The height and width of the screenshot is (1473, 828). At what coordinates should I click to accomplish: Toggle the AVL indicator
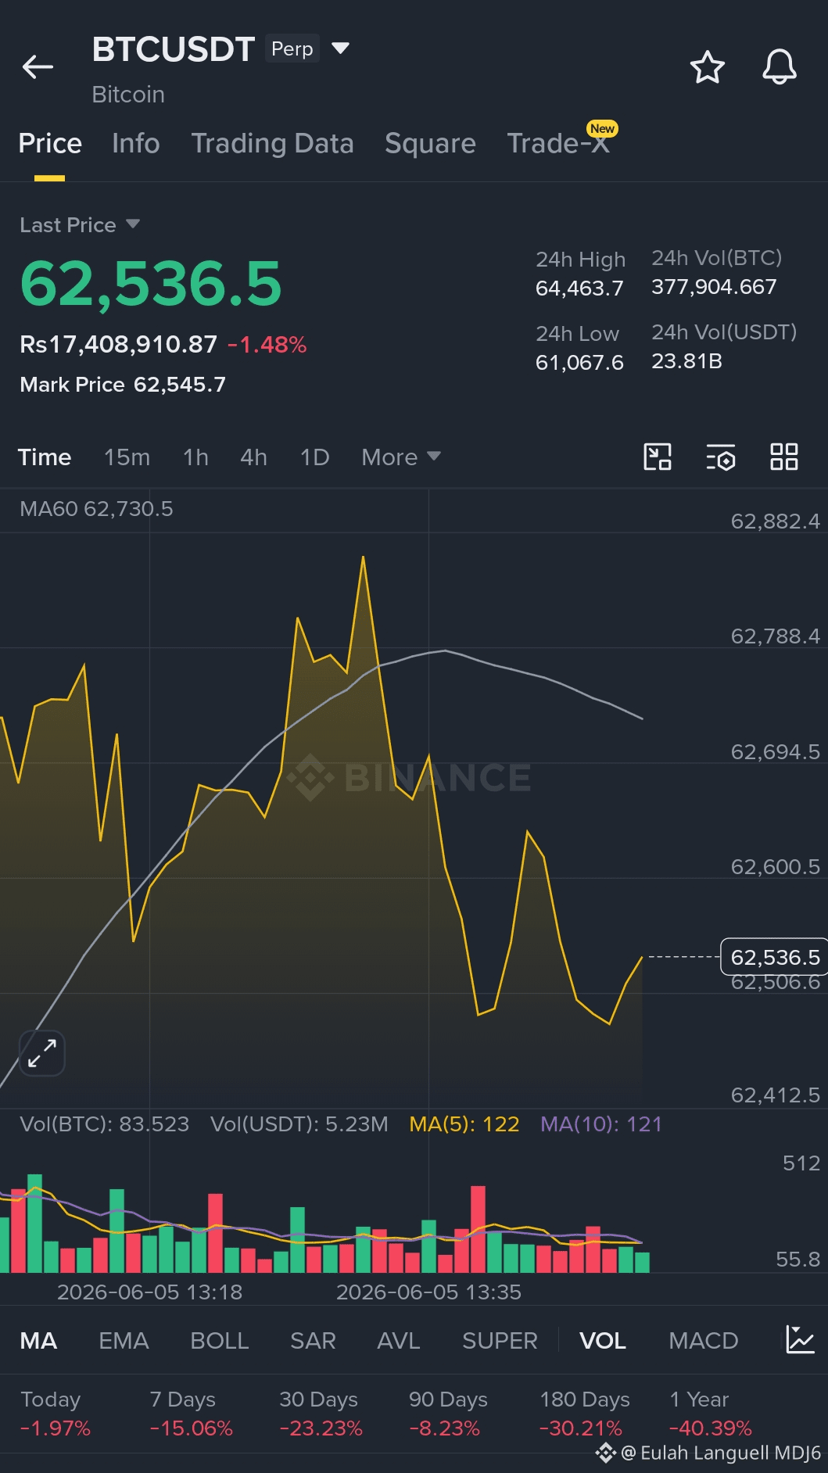click(x=398, y=1340)
